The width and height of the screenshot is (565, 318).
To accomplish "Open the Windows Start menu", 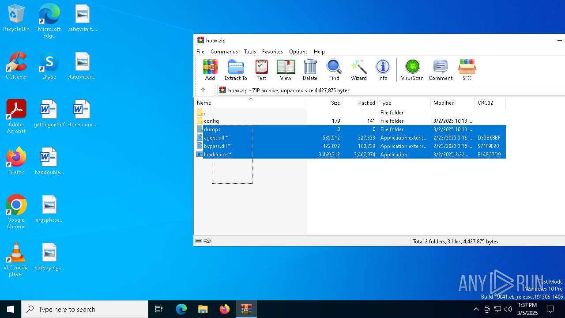I will tap(11, 309).
